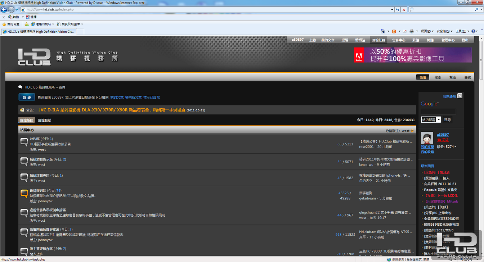Click the Google 搜尋 button in sidebar
This screenshot has width=484, height=262.
click(447, 120)
